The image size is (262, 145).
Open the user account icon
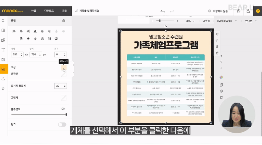click(248, 11)
